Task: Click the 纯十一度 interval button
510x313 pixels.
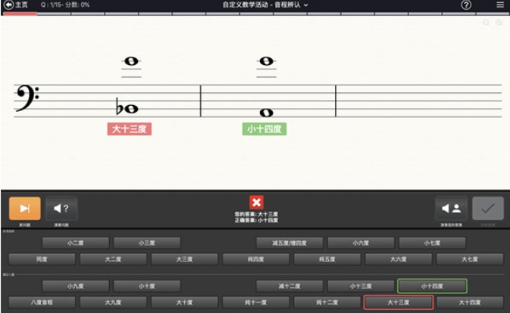Action: click(256, 302)
